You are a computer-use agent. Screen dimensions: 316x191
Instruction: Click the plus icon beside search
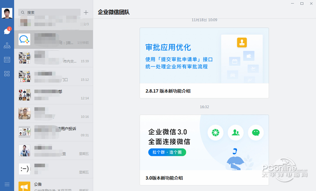(x=86, y=13)
